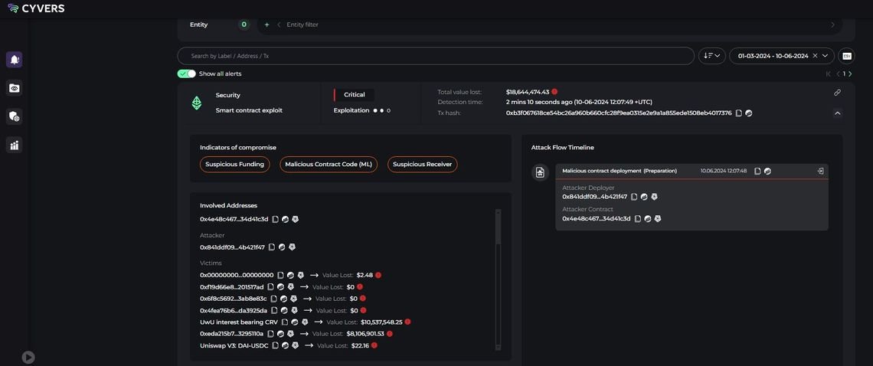Open timeline step exit arrow icon
Viewport: 873px width, 366px height.
point(820,171)
